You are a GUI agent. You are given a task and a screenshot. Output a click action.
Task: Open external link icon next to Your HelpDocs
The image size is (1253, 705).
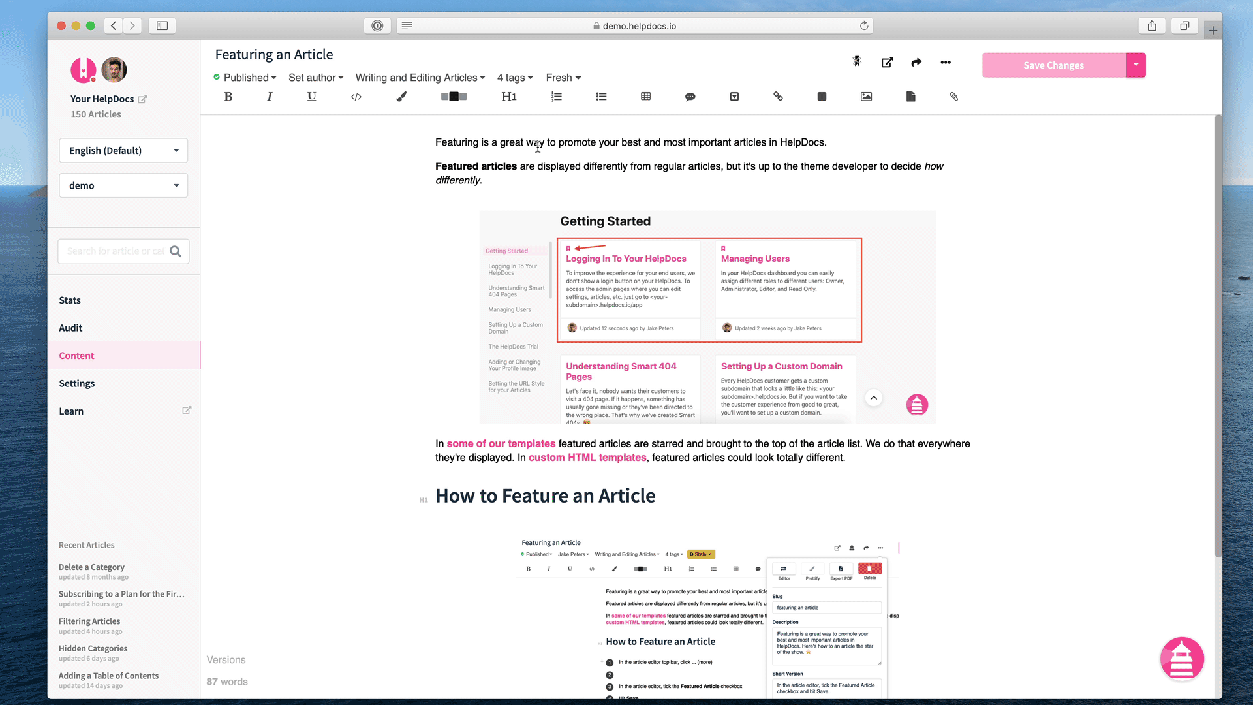pos(142,99)
